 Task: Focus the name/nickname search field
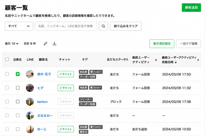click(x=66, y=26)
